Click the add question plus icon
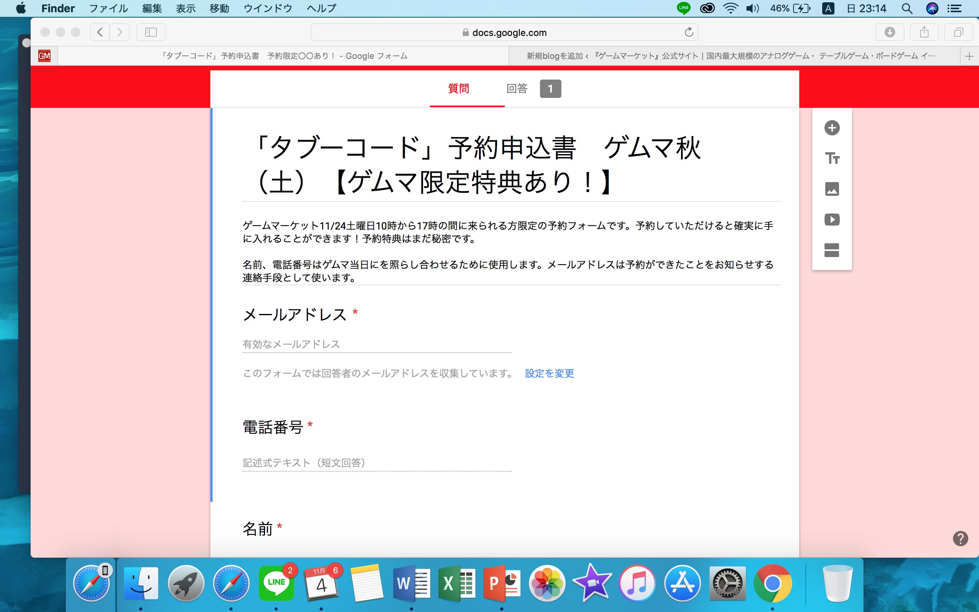 click(x=832, y=128)
